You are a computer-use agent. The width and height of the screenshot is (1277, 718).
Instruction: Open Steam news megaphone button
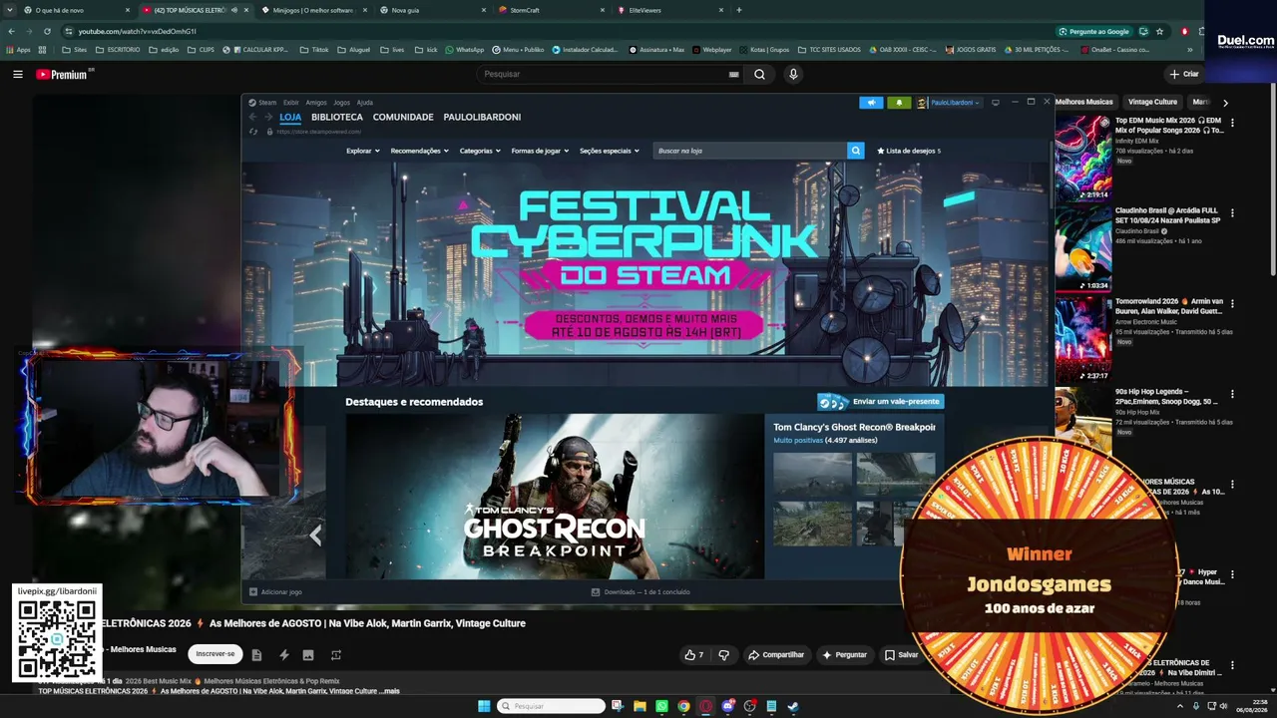coord(871,103)
